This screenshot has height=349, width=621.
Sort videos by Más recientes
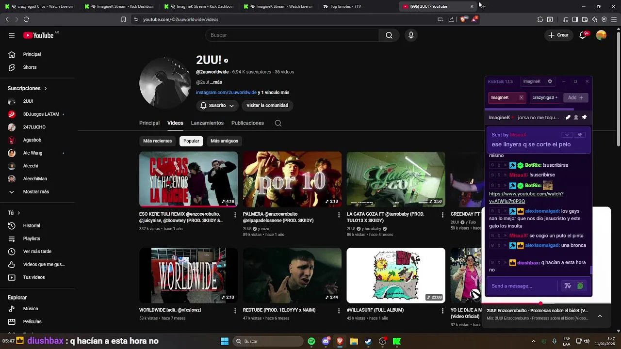pos(157,141)
